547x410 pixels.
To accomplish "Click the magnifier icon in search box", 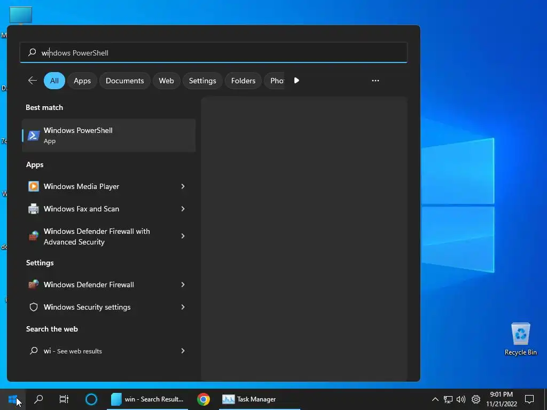I will 32,52.
